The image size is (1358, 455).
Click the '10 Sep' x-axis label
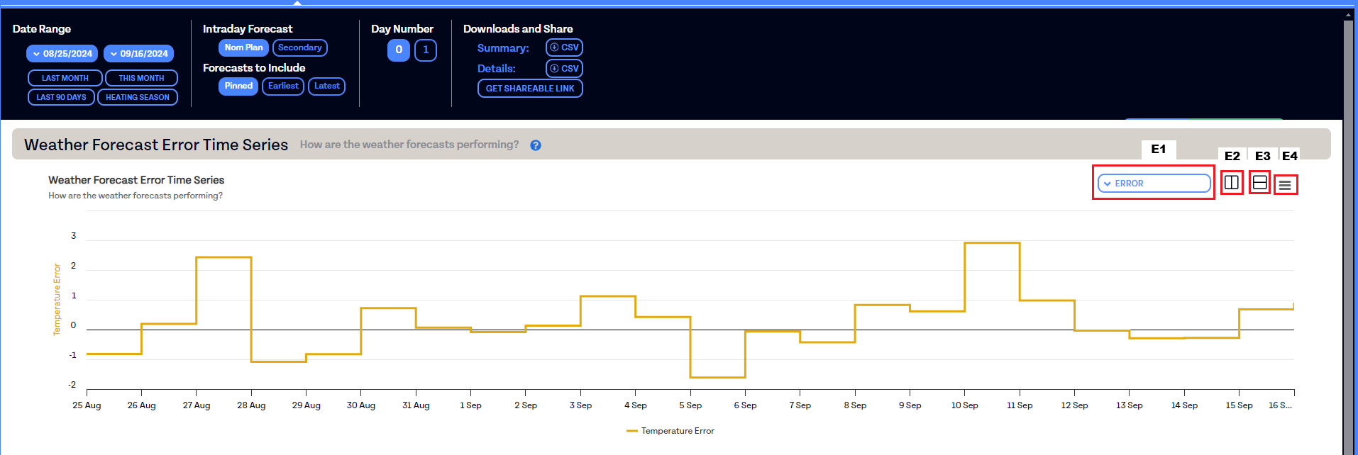964,405
